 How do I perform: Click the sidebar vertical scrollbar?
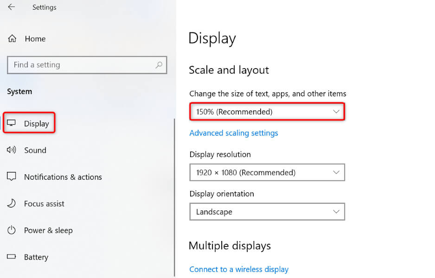tap(174, 195)
